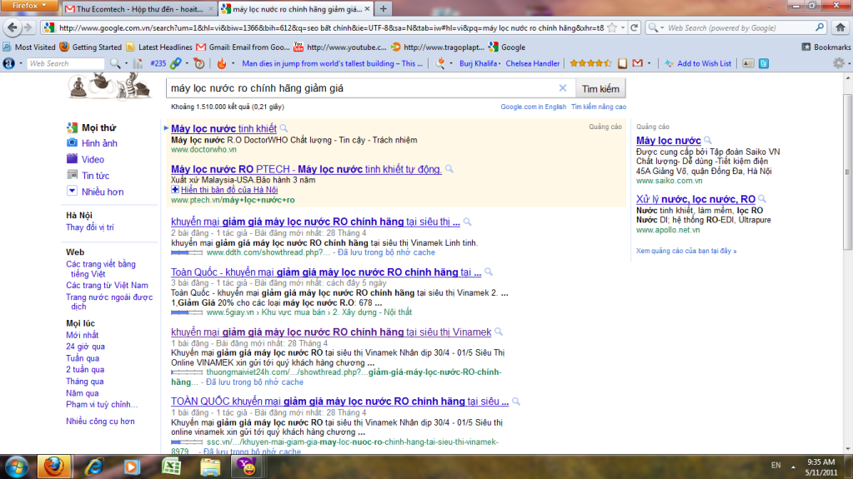Filter by Các trang từ Việt Nam
Viewport: 853px width, 479px height.
[108, 286]
